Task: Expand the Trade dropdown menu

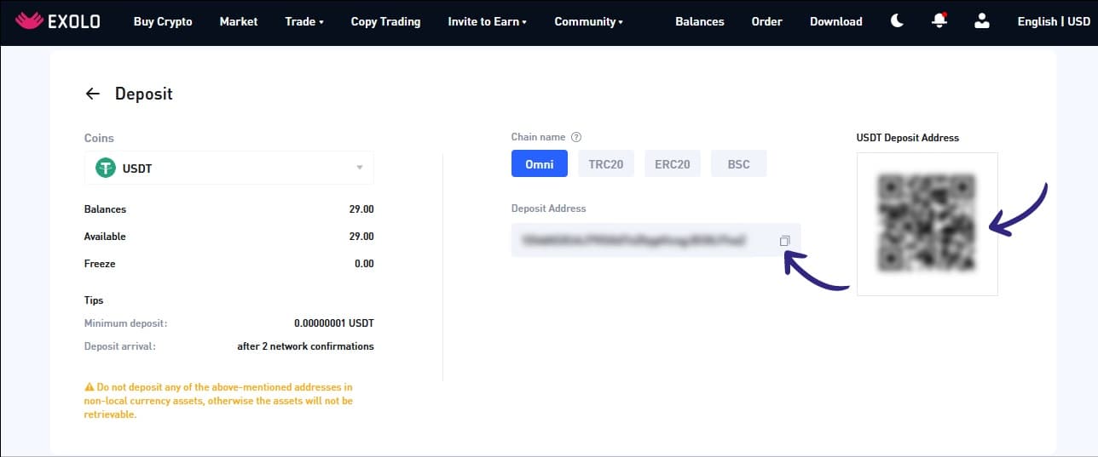Action: (x=304, y=21)
